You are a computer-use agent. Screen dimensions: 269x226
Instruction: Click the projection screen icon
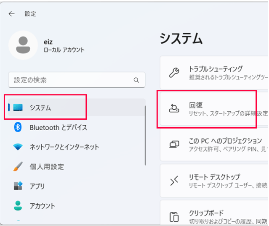tap(174, 145)
